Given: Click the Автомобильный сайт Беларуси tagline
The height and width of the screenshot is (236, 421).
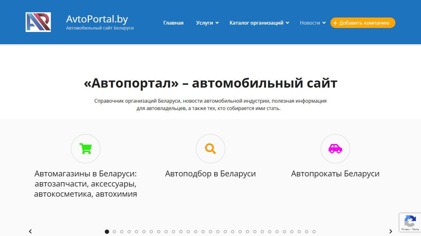Looking at the screenshot, I should (x=100, y=28).
